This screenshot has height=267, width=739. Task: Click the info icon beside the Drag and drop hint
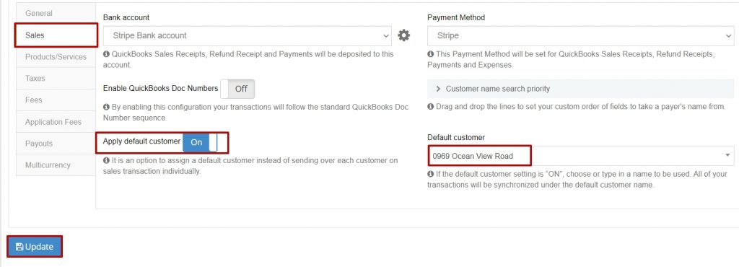[430, 107]
